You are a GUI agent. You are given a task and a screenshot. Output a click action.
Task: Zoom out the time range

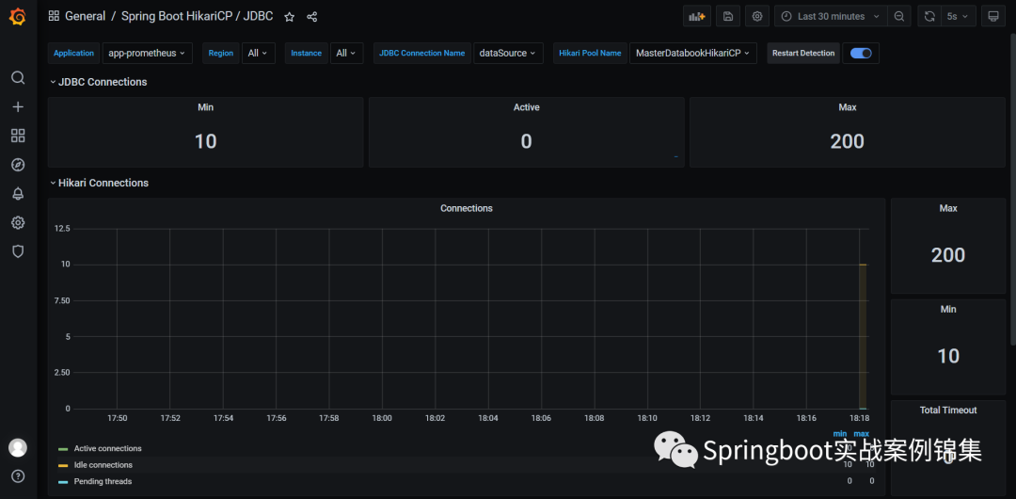coord(899,16)
